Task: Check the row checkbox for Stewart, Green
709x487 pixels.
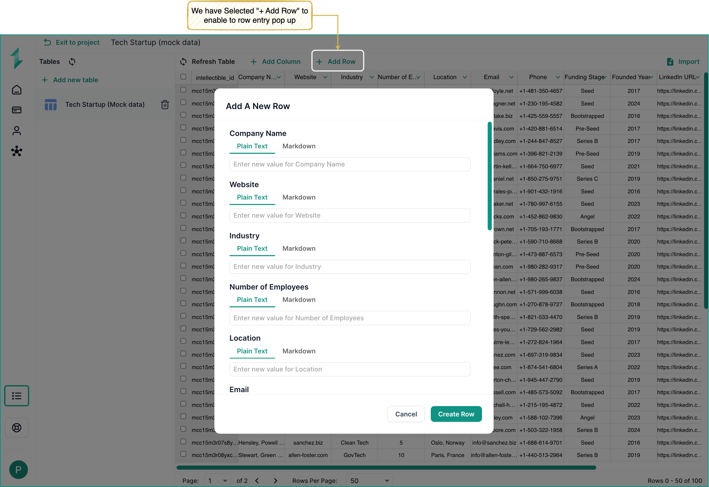Action: [x=183, y=454]
